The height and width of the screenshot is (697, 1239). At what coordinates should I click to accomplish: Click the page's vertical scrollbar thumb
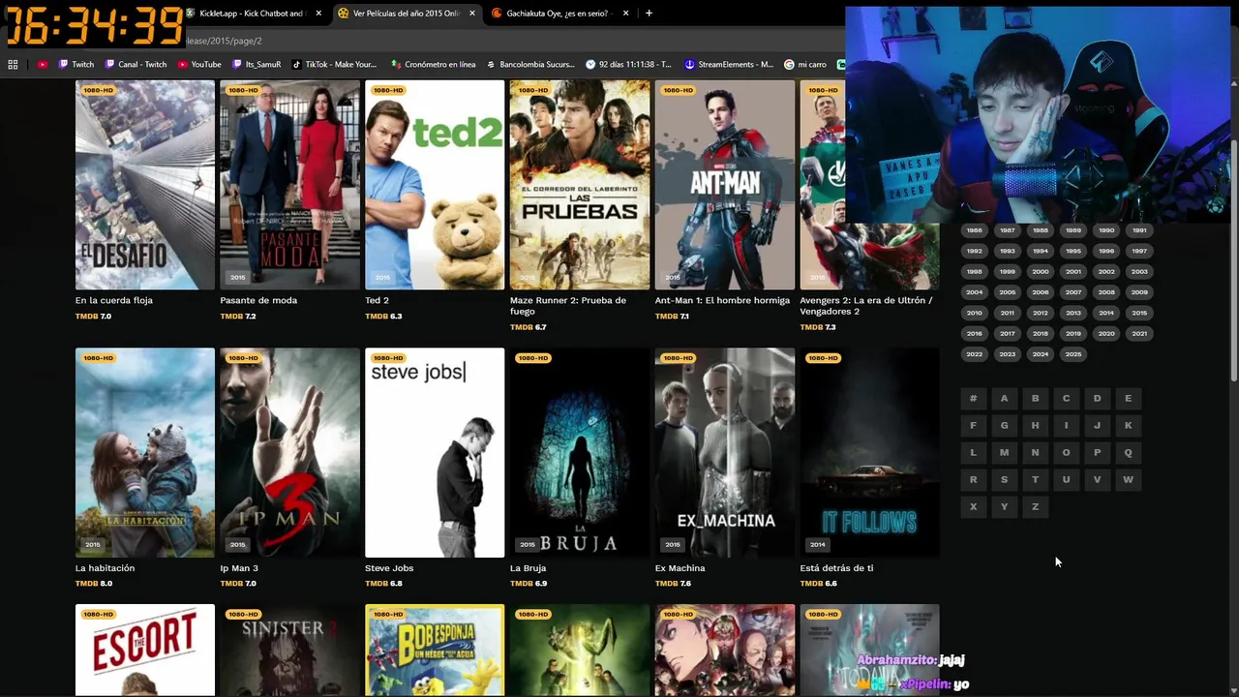pyautogui.click(x=1233, y=261)
